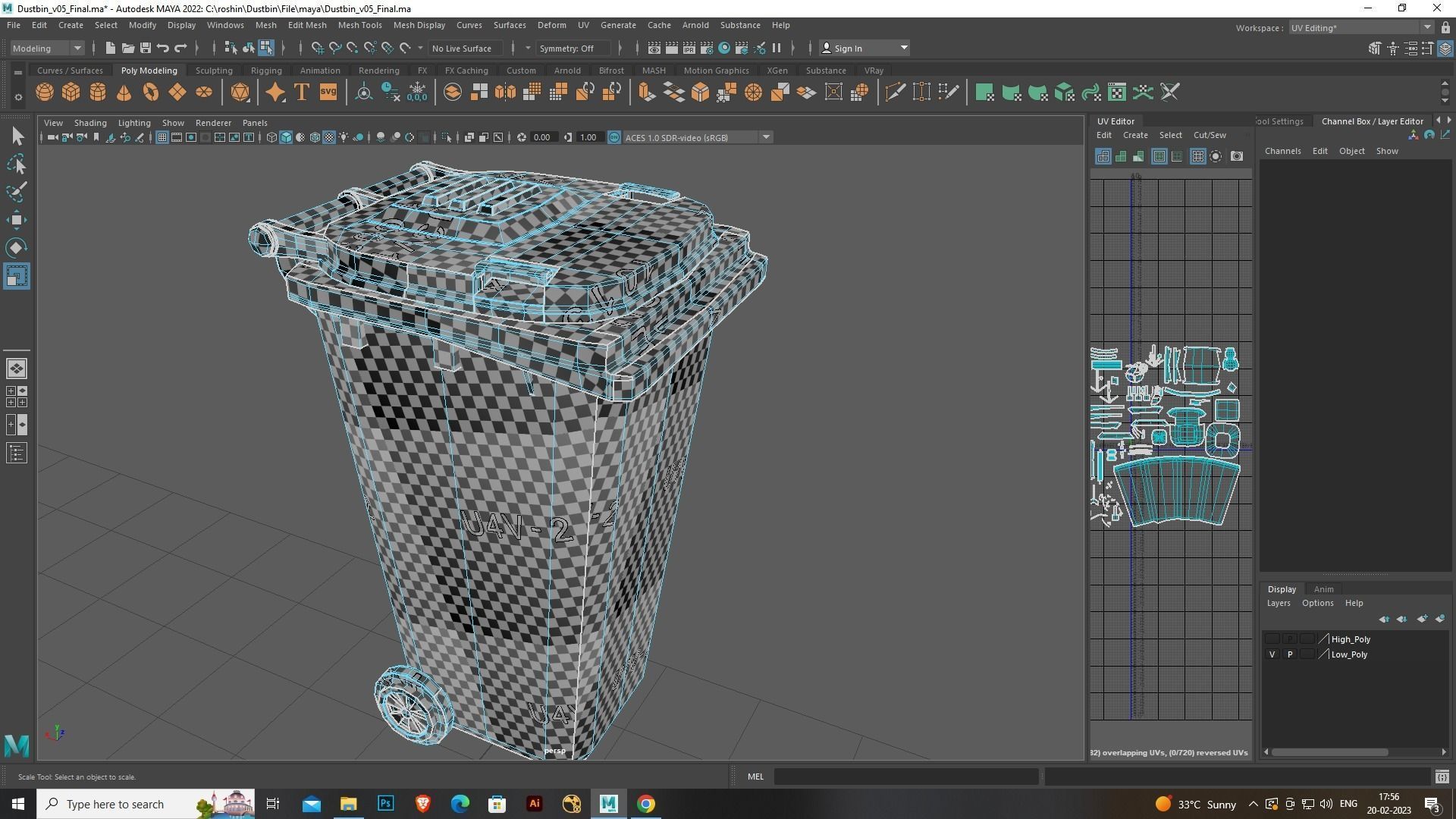Screen dimensions: 1456x819
Task: Expand the Sign In dropdown arrow
Action: point(904,48)
